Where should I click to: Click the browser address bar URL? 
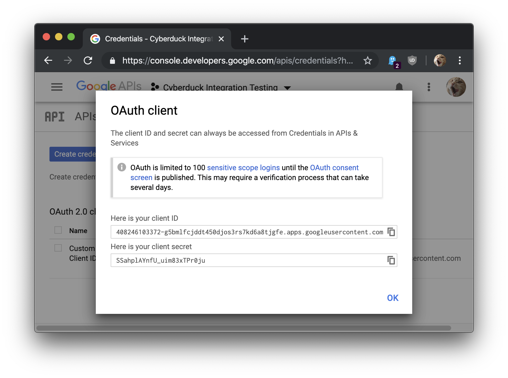(237, 60)
